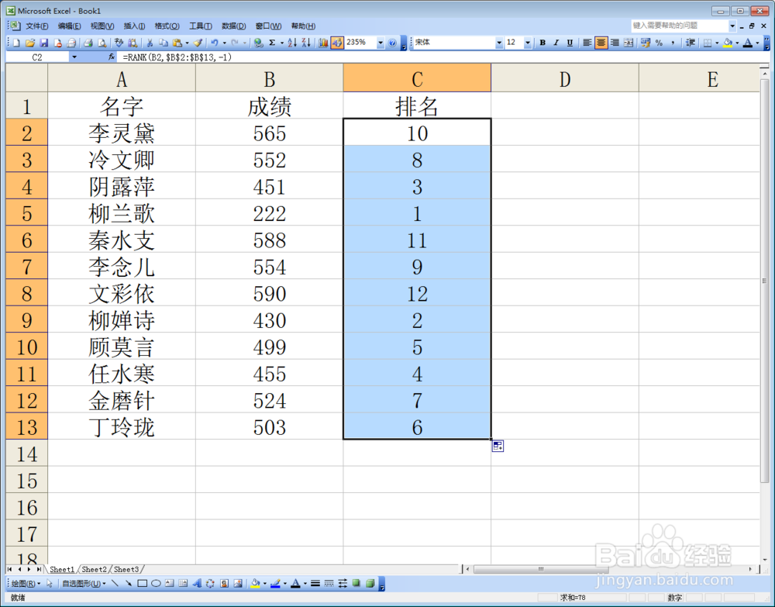Expand the font size 12 dropdown
The width and height of the screenshot is (775, 607).
527,43
